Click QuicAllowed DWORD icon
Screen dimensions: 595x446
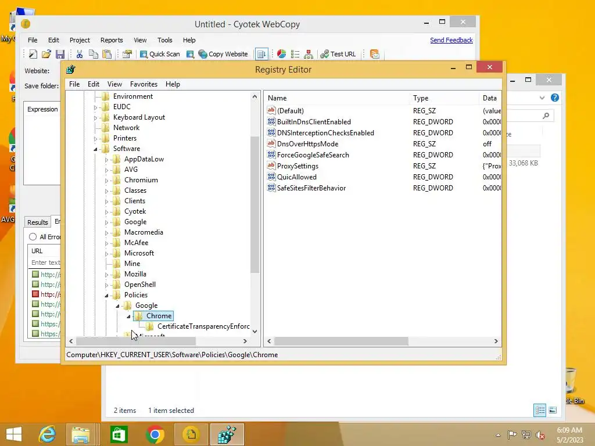(x=271, y=177)
